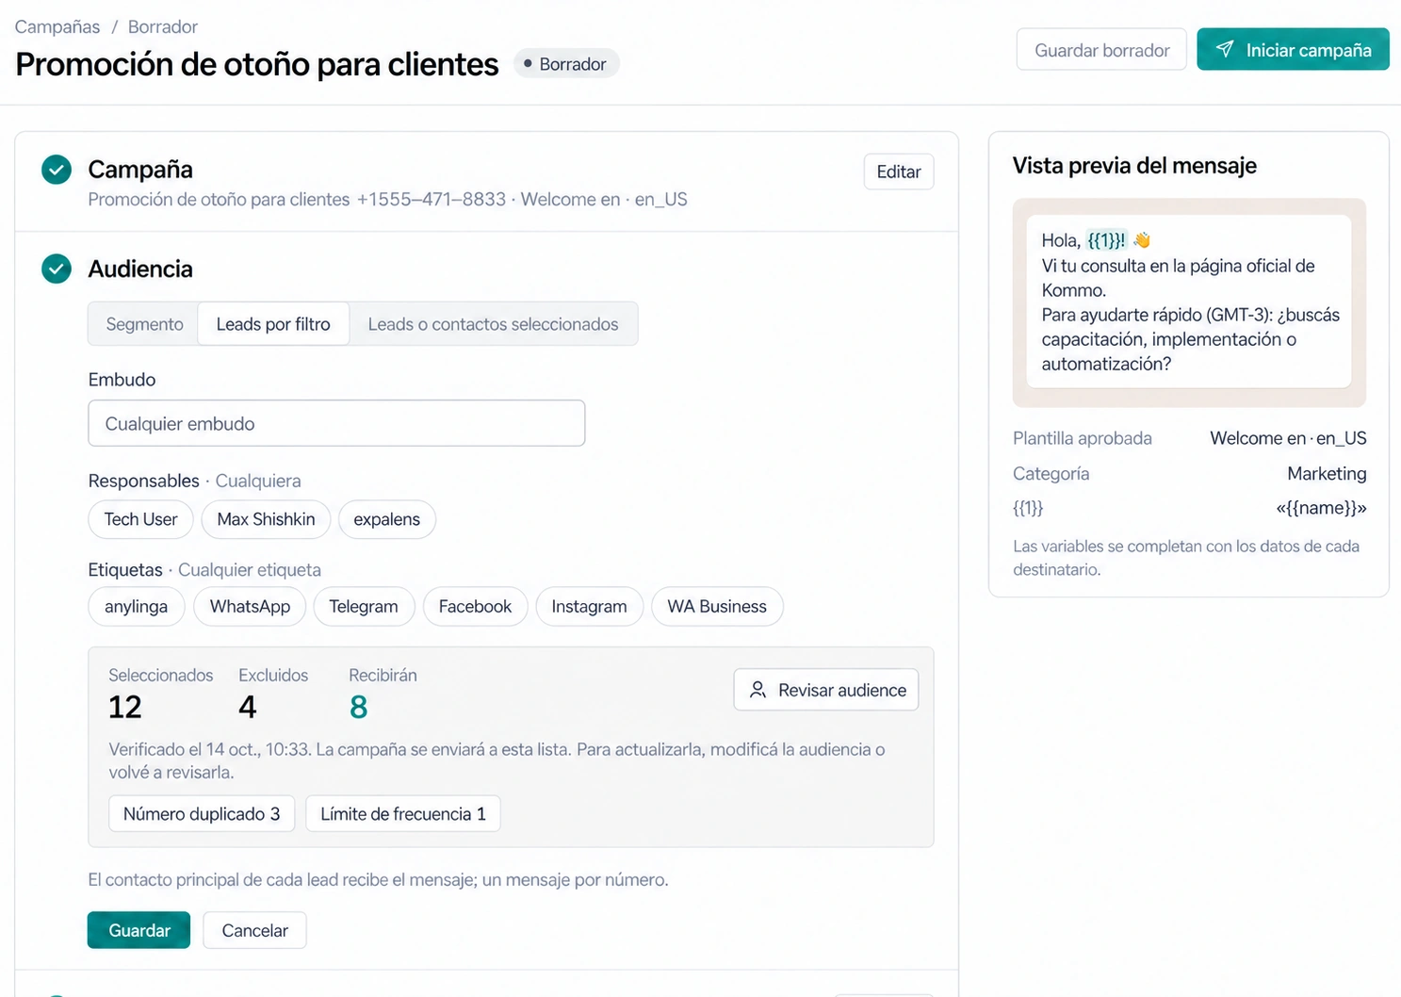The width and height of the screenshot is (1401, 997).
Task: Click the Excluidos count 4
Action: tap(248, 707)
